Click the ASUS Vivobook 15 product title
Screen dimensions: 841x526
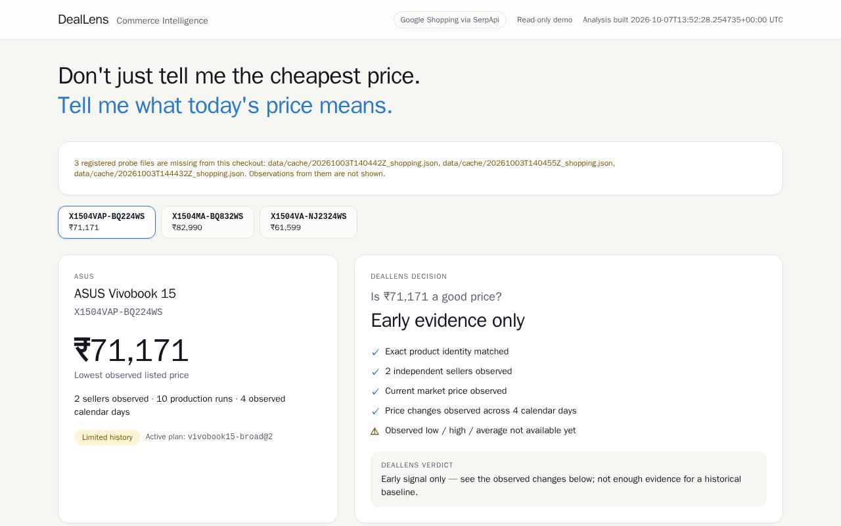pos(125,294)
